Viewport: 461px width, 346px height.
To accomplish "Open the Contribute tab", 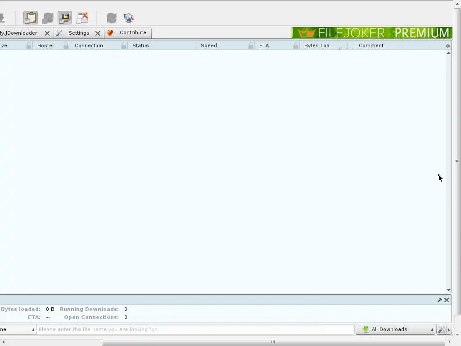I will pos(128,32).
